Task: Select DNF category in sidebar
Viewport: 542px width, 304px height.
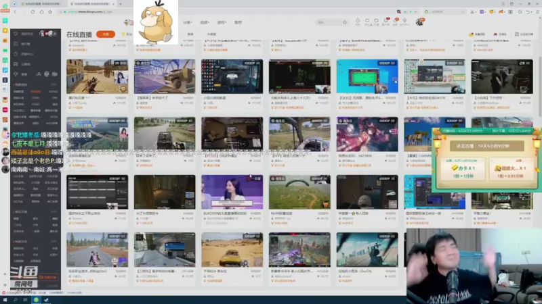Action: pos(55,98)
